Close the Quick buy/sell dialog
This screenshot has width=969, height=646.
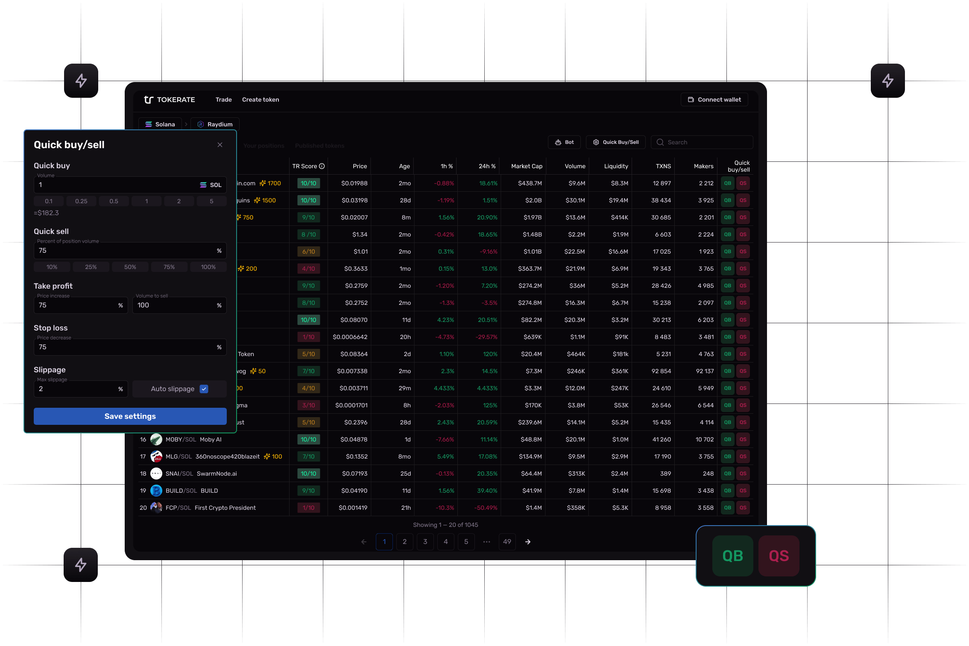(x=220, y=145)
